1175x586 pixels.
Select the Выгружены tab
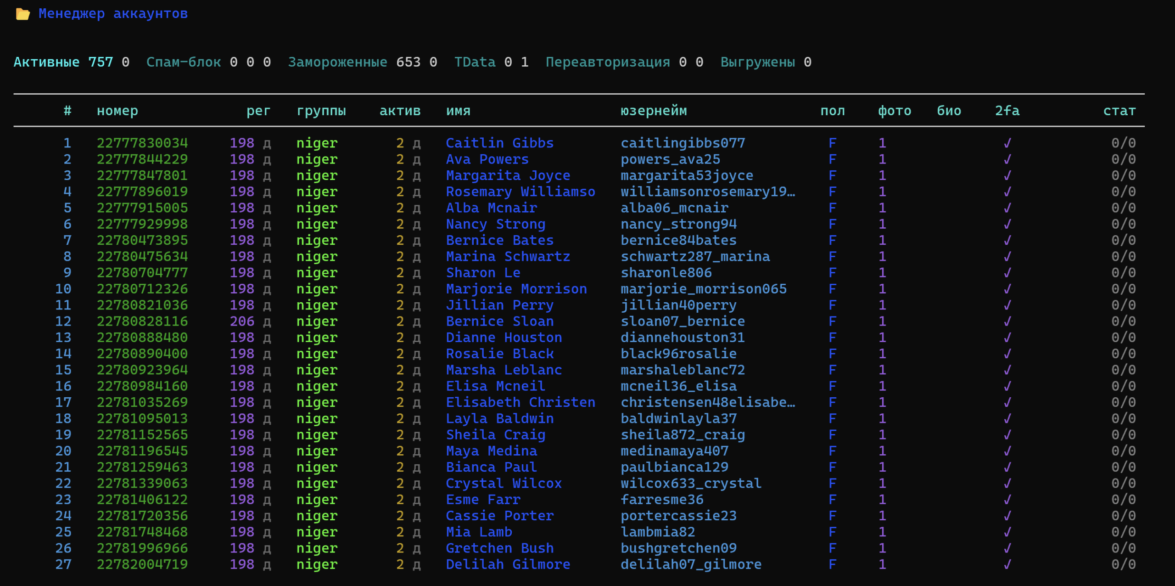[x=757, y=62]
